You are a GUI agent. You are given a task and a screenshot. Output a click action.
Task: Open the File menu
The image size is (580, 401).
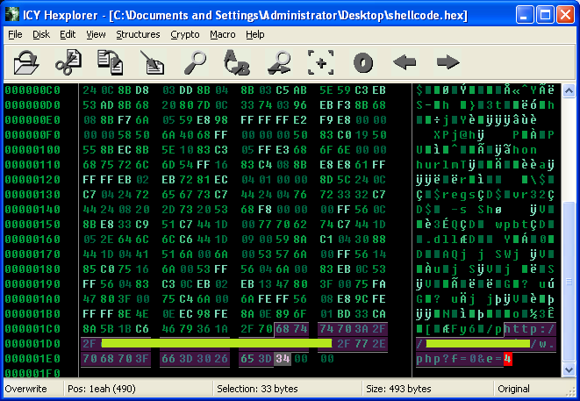[x=15, y=34]
